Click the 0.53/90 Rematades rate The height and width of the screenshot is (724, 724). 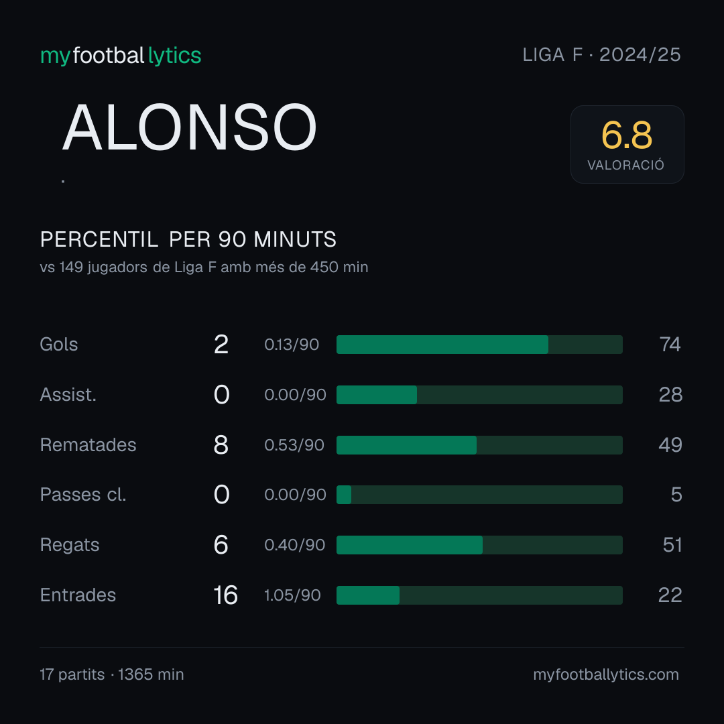click(294, 445)
